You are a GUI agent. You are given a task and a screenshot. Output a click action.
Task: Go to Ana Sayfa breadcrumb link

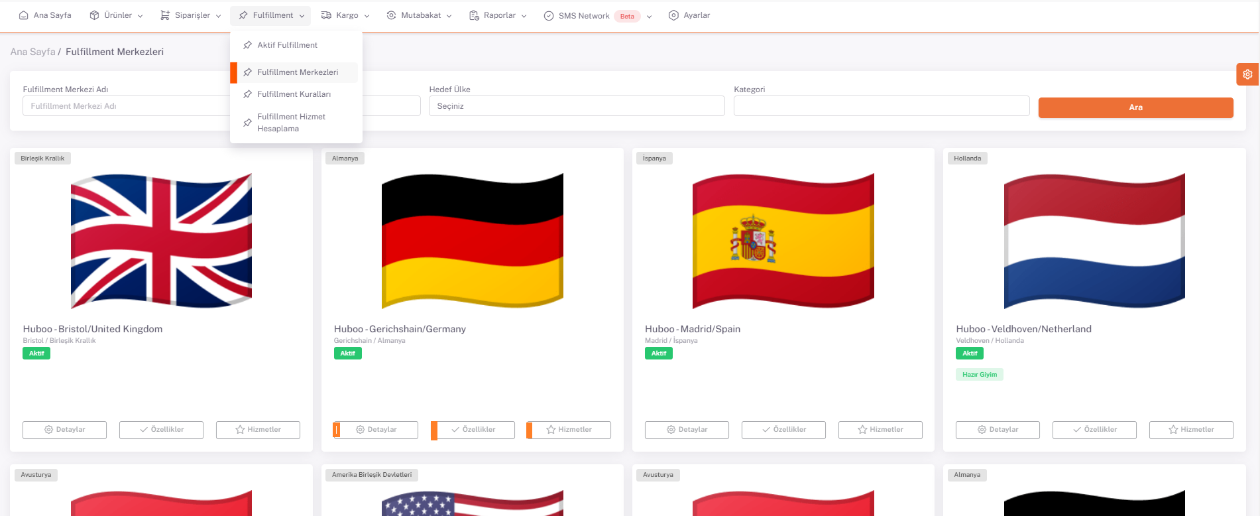(33, 52)
